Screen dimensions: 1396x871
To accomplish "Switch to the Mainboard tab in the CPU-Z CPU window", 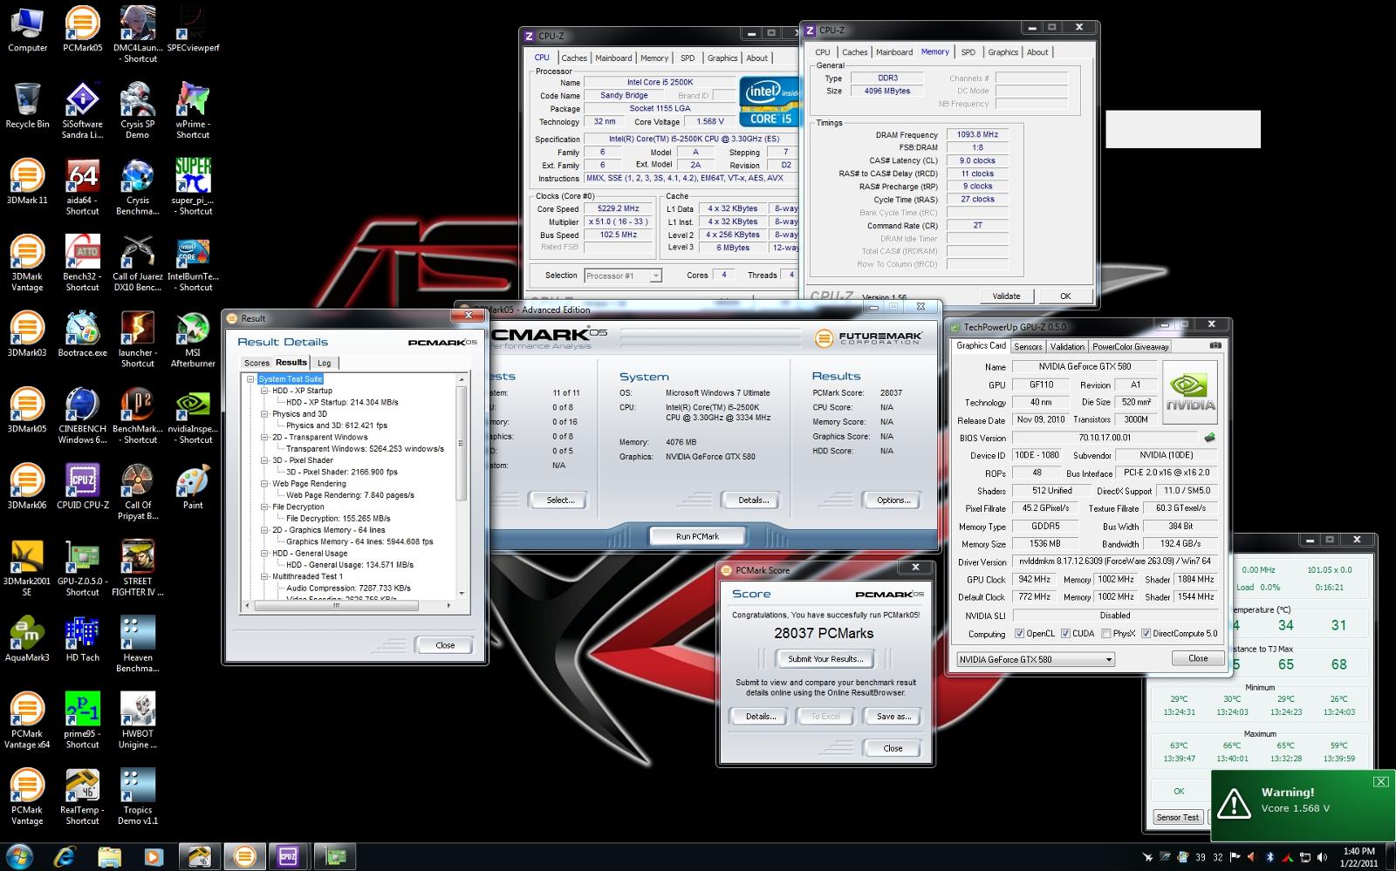I will (613, 58).
